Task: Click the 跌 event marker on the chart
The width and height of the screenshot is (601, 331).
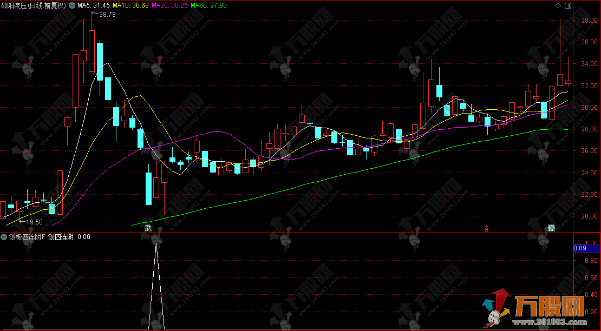Action: [x=148, y=228]
